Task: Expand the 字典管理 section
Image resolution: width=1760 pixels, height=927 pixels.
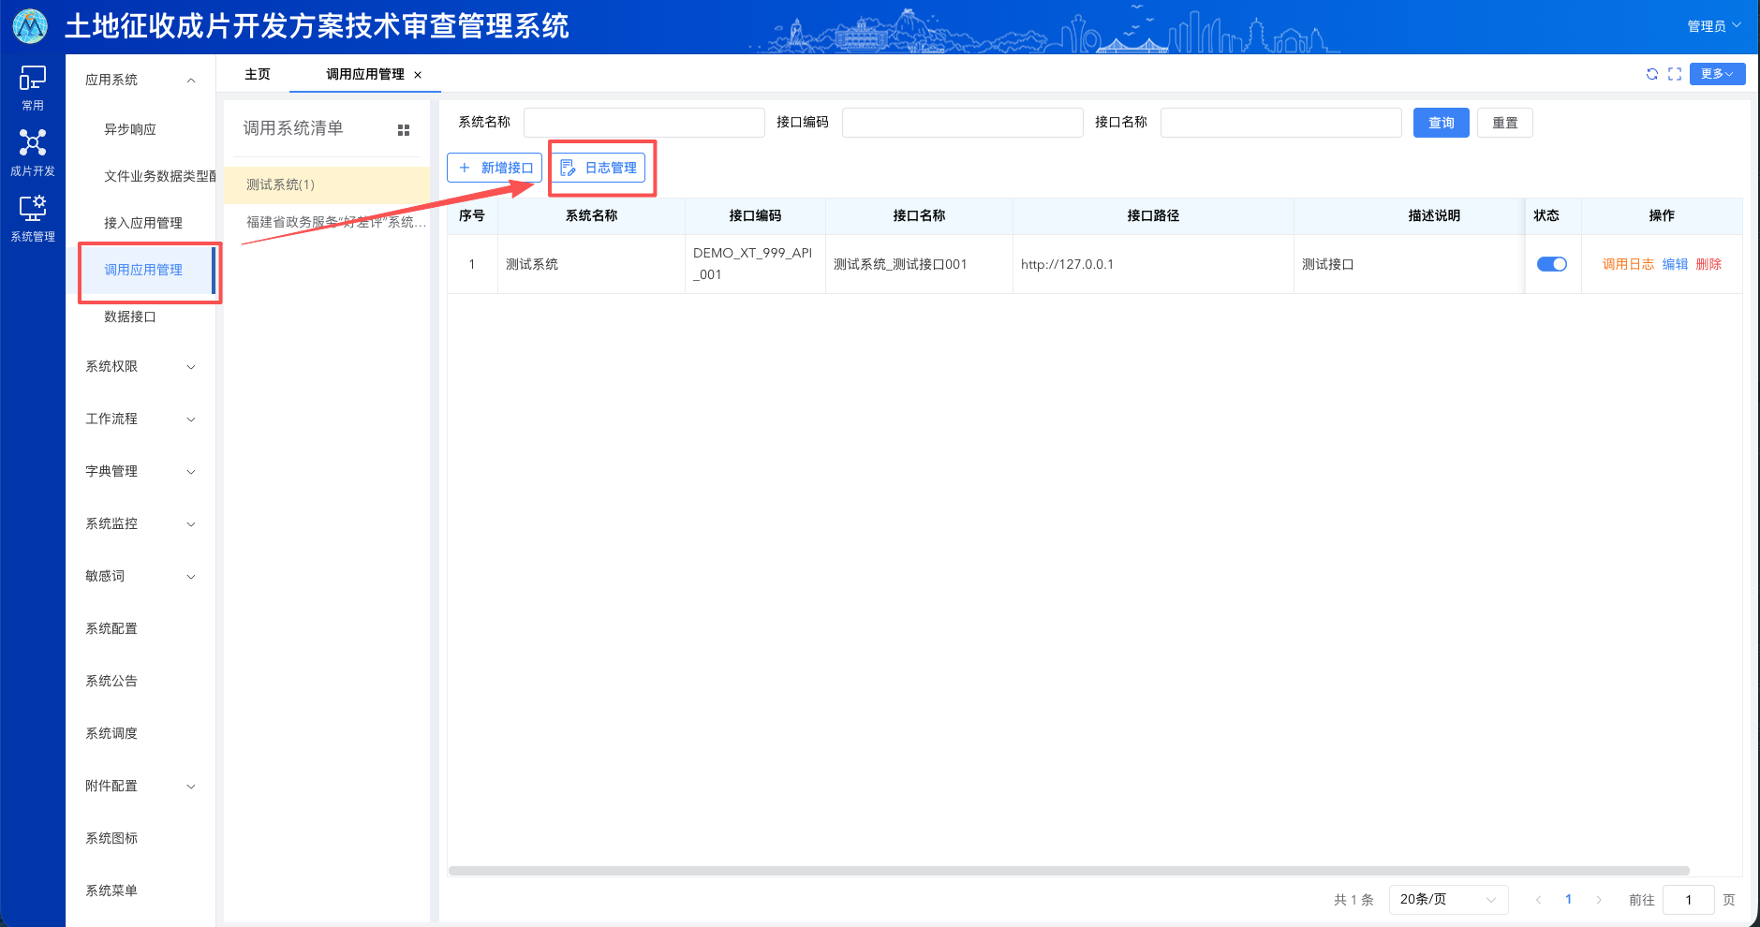Action: 139,471
